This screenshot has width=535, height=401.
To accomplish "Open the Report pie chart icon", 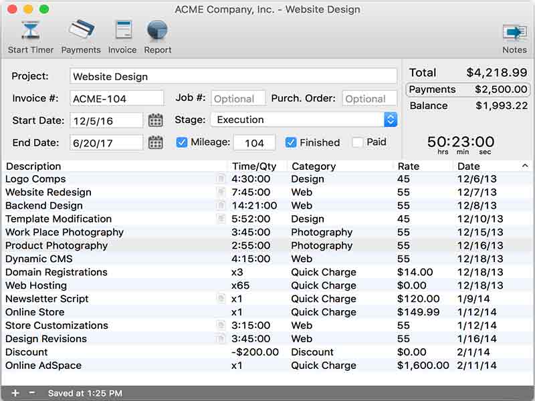I will pyautogui.click(x=157, y=31).
